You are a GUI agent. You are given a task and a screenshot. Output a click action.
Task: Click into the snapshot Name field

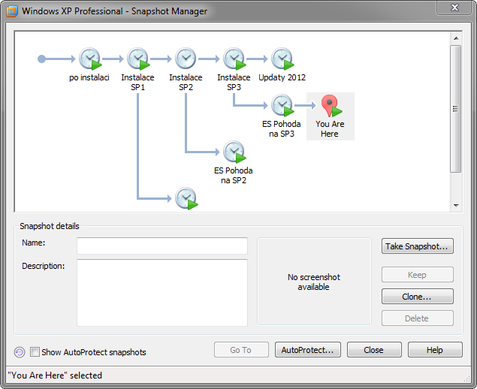[162, 246]
